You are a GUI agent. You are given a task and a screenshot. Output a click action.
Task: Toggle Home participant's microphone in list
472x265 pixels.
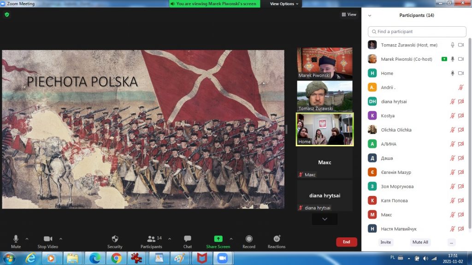tap(453, 73)
